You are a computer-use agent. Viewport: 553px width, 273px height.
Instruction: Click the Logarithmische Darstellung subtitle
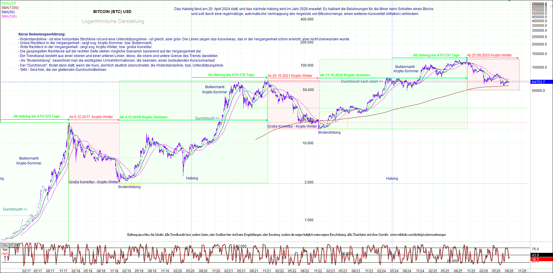(113, 21)
